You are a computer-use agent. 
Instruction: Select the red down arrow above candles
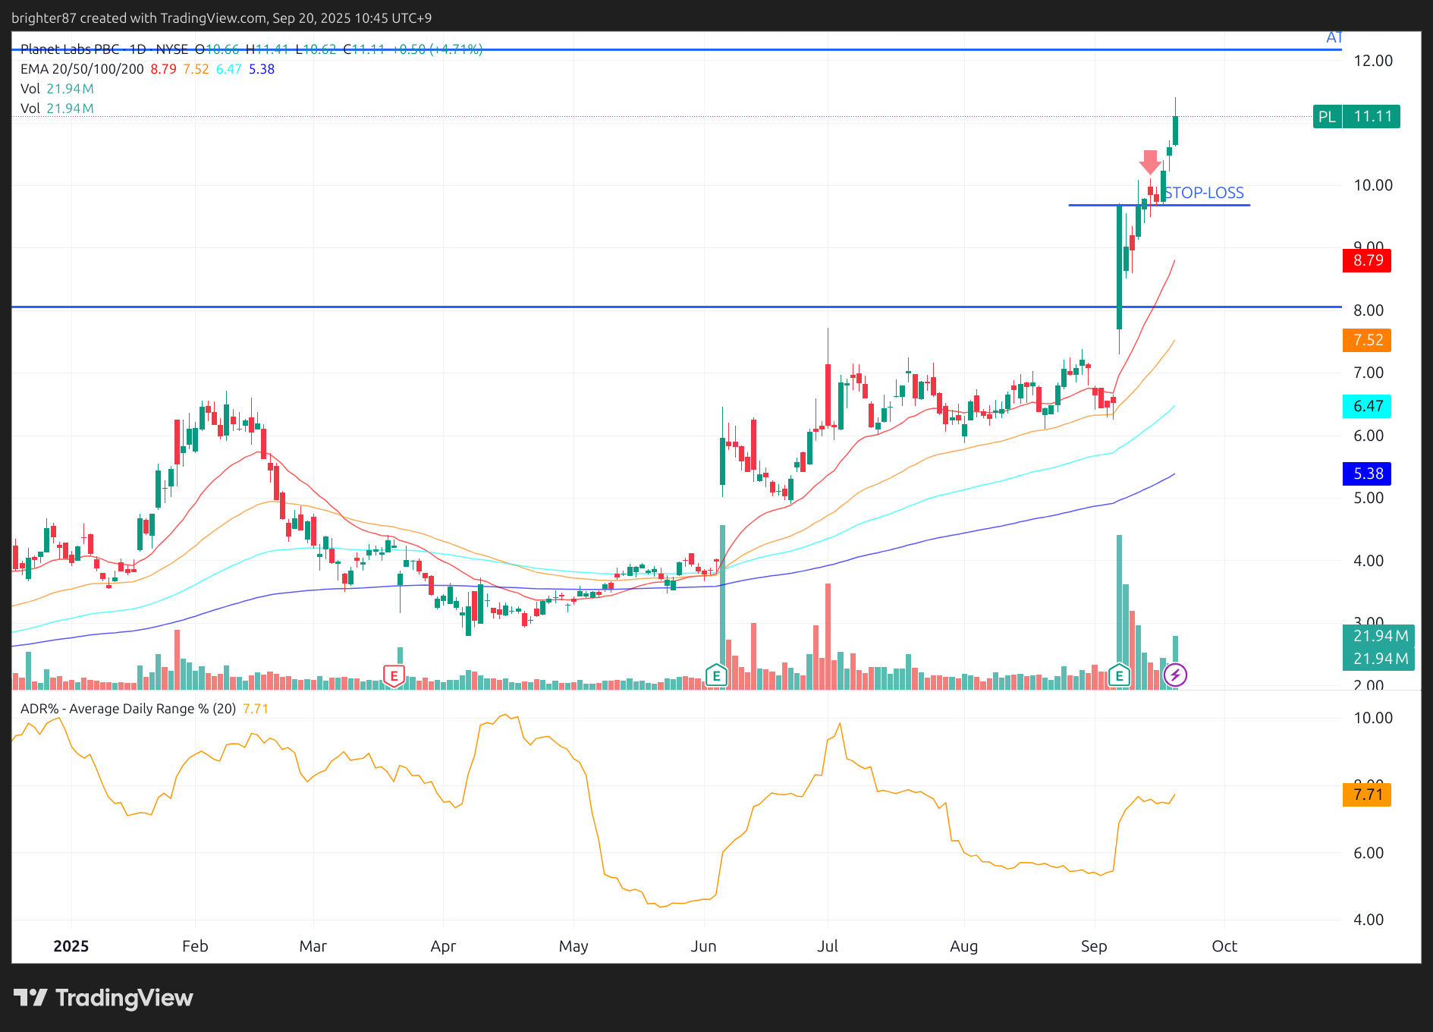[1150, 162]
